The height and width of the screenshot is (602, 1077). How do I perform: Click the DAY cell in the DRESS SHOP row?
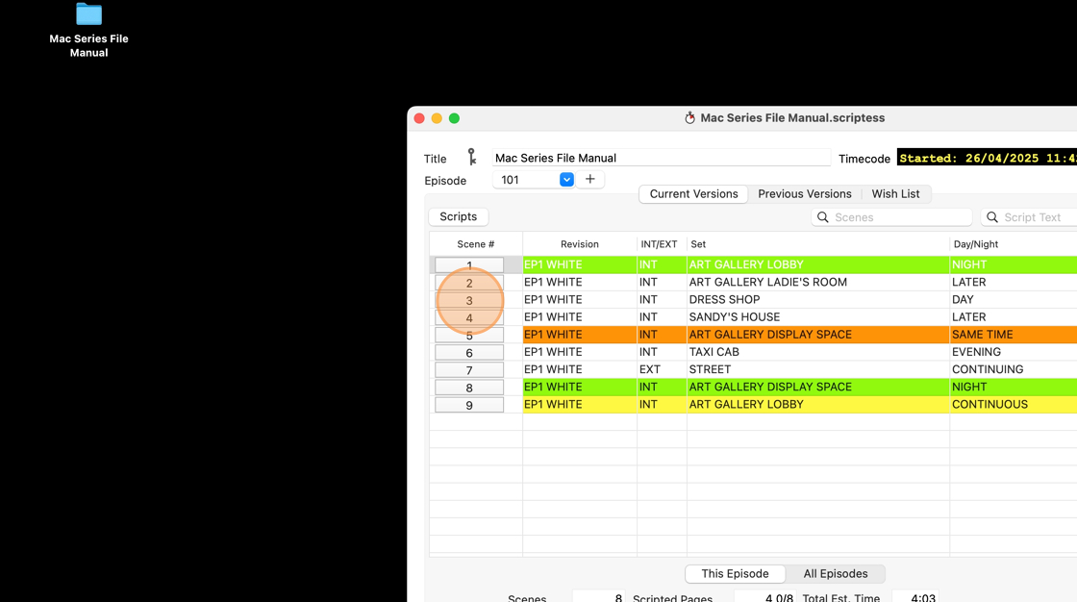coord(1014,300)
